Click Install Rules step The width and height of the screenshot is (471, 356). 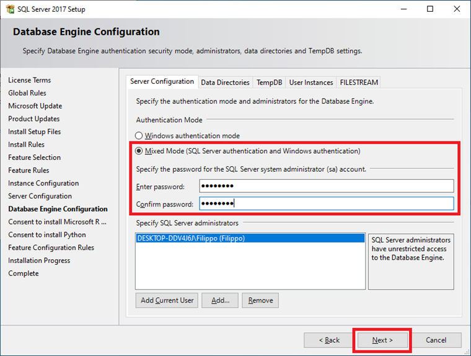click(x=27, y=145)
